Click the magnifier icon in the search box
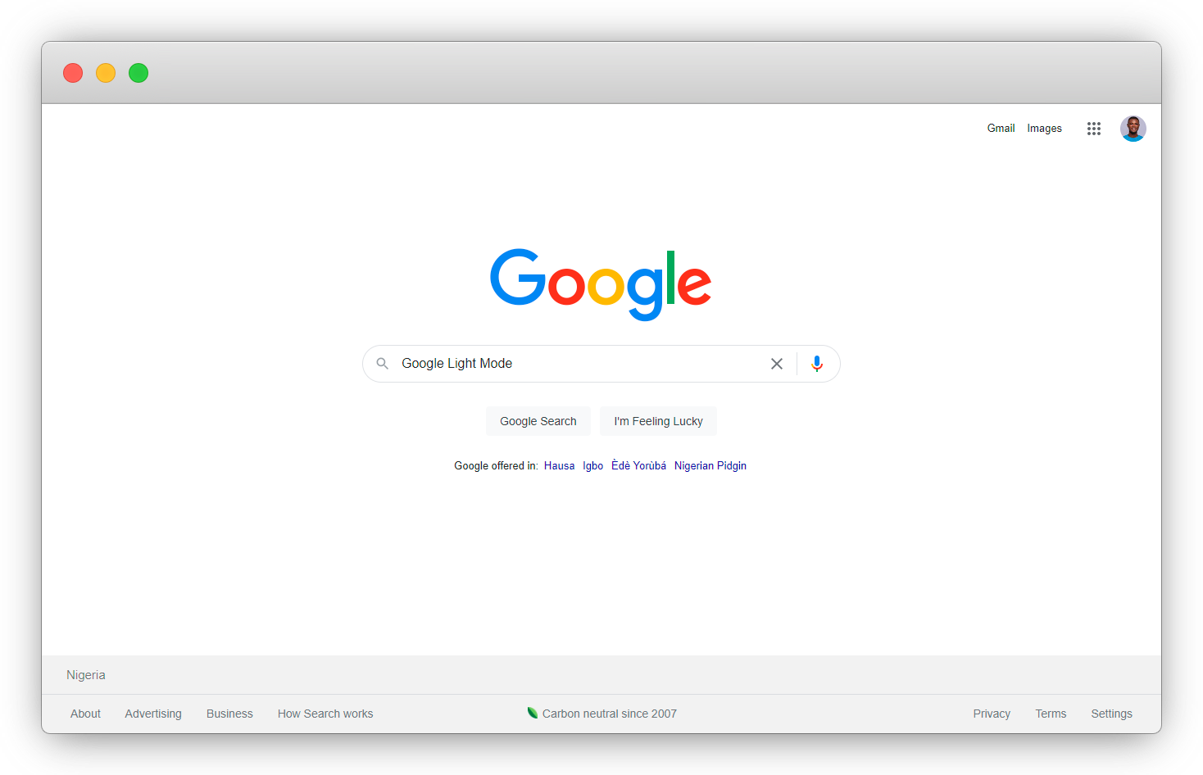 pos(383,364)
